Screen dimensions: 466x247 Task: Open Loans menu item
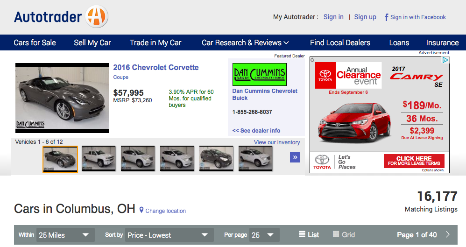pyautogui.click(x=399, y=42)
